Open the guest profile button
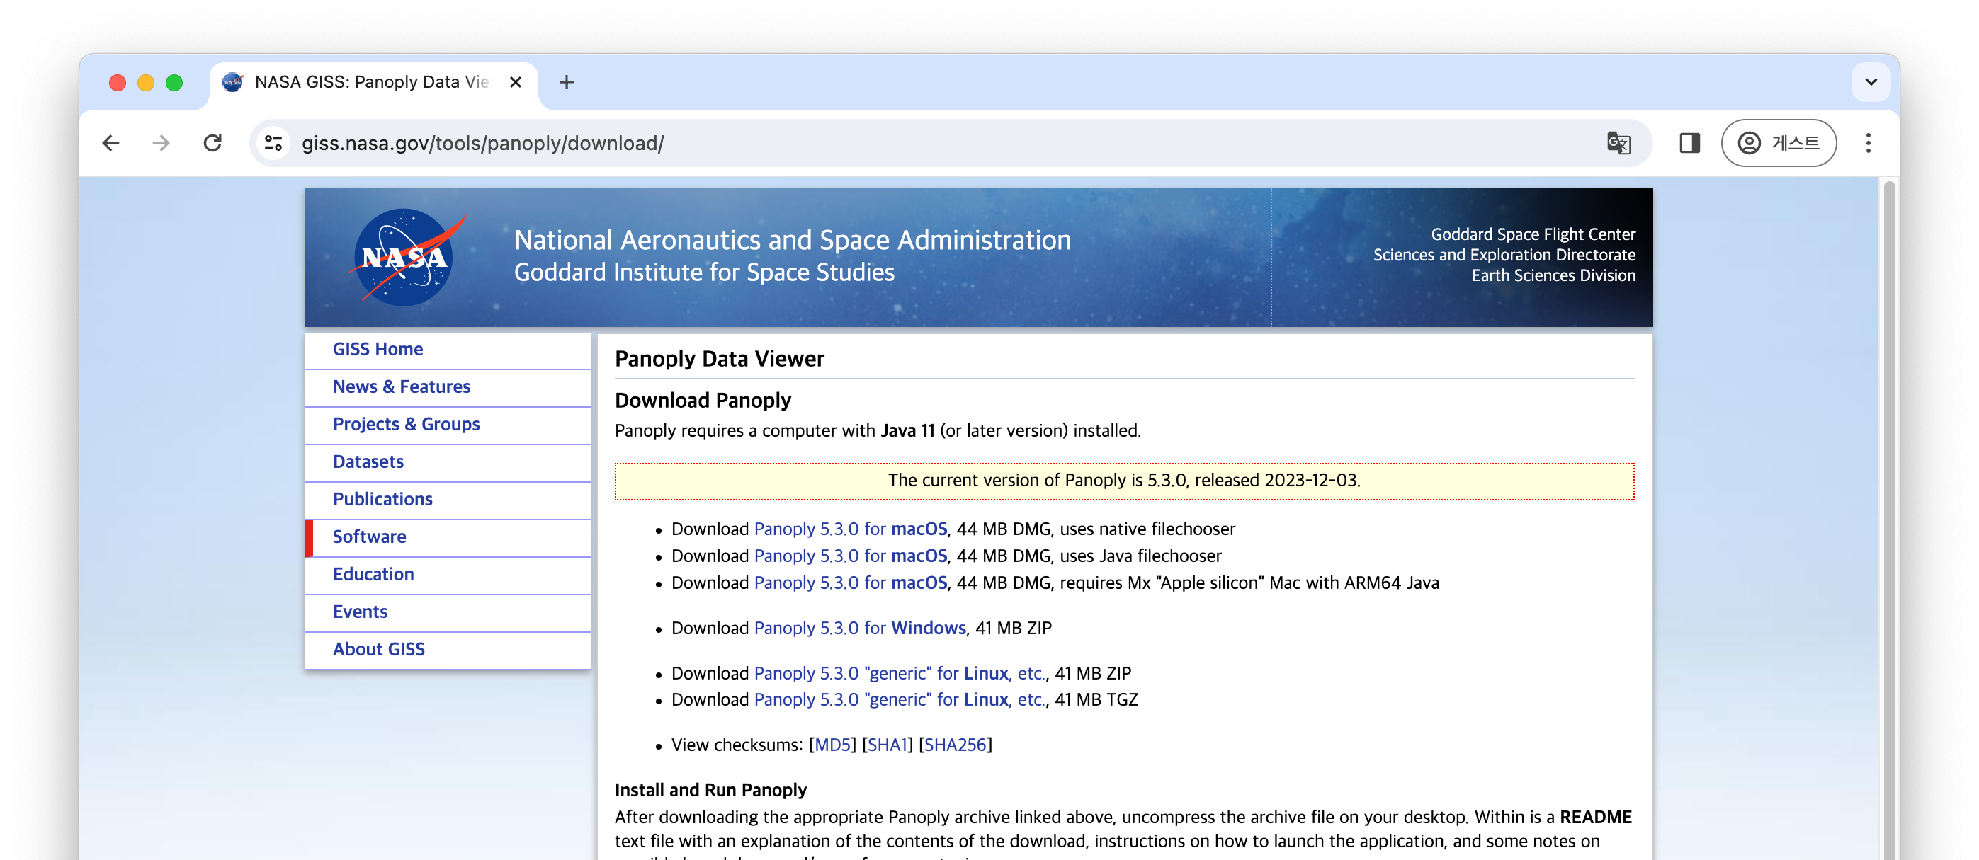1979x860 pixels. 1778,143
